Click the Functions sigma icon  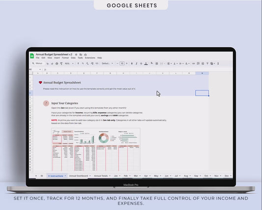pos(218,64)
